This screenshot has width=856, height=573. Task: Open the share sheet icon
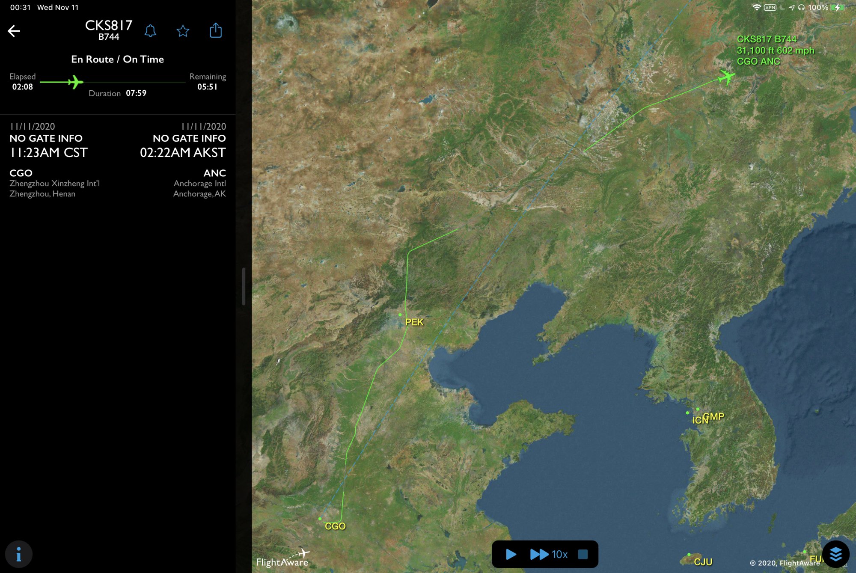(x=216, y=30)
